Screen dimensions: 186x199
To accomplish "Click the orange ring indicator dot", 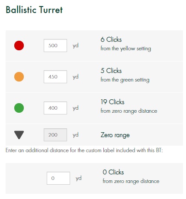I will tap(19, 77).
